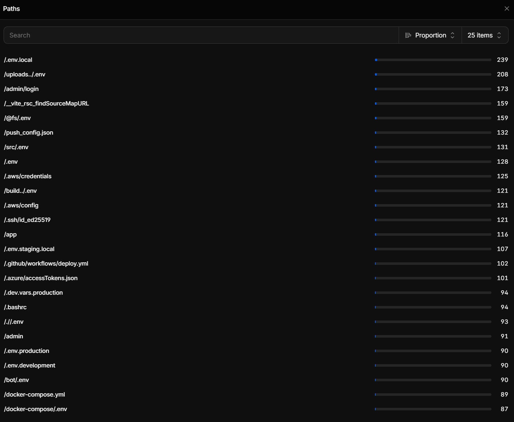Click the /@fs/.env path
The image size is (514, 422).
pos(17,118)
